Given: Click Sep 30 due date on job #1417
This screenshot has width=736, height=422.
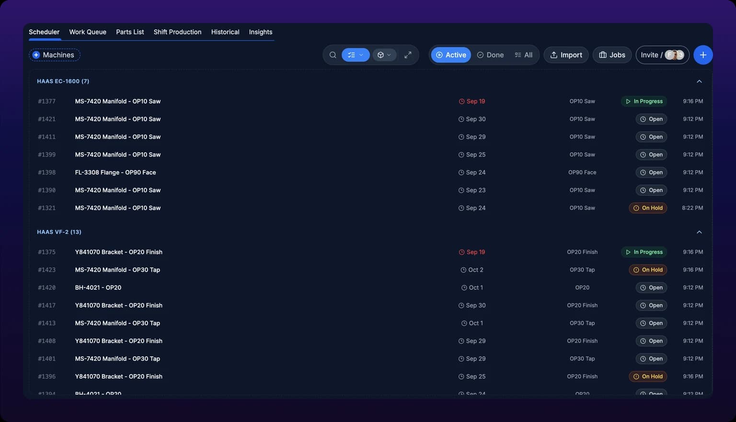Looking at the screenshot, I should 472,305.
